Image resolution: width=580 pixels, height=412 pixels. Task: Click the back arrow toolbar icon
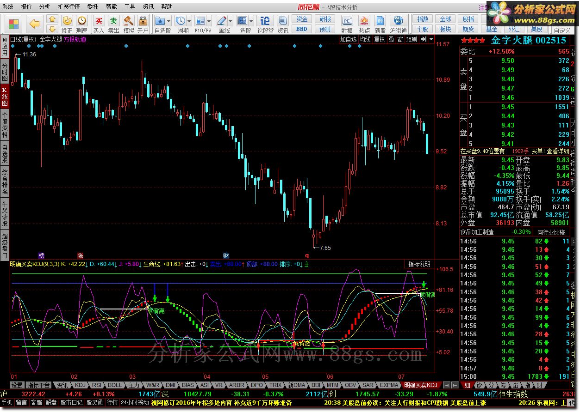(35, 24)
